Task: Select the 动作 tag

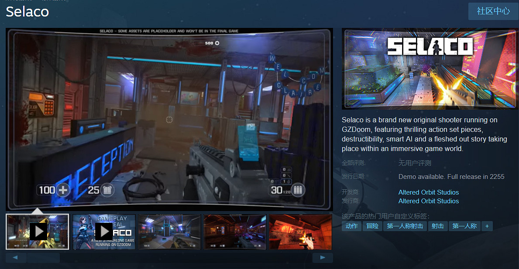Action: coord(351,226)
